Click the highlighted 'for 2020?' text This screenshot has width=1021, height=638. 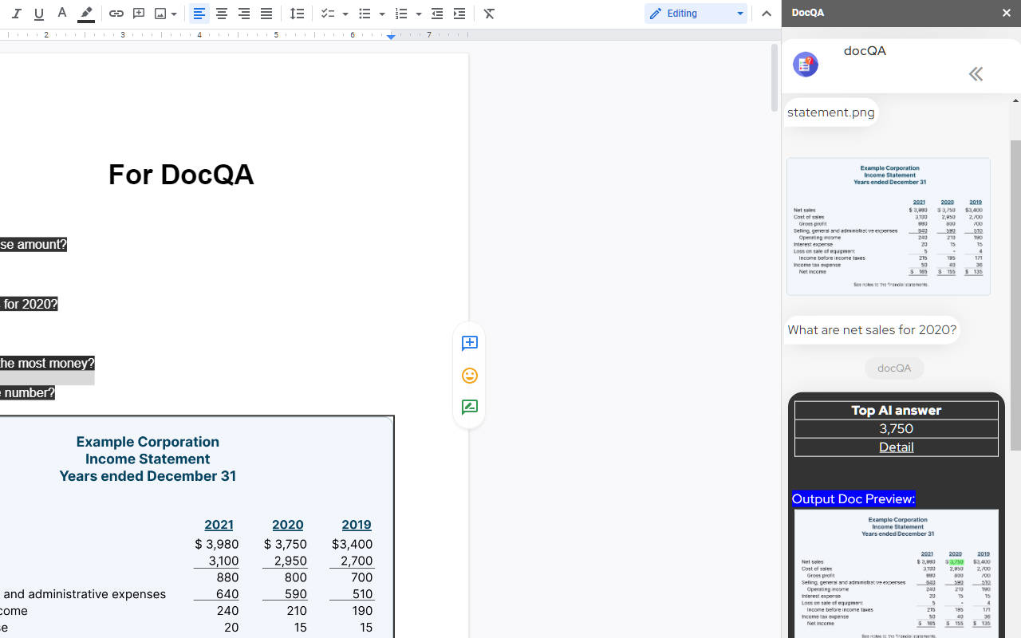click(x=29, y=305)
